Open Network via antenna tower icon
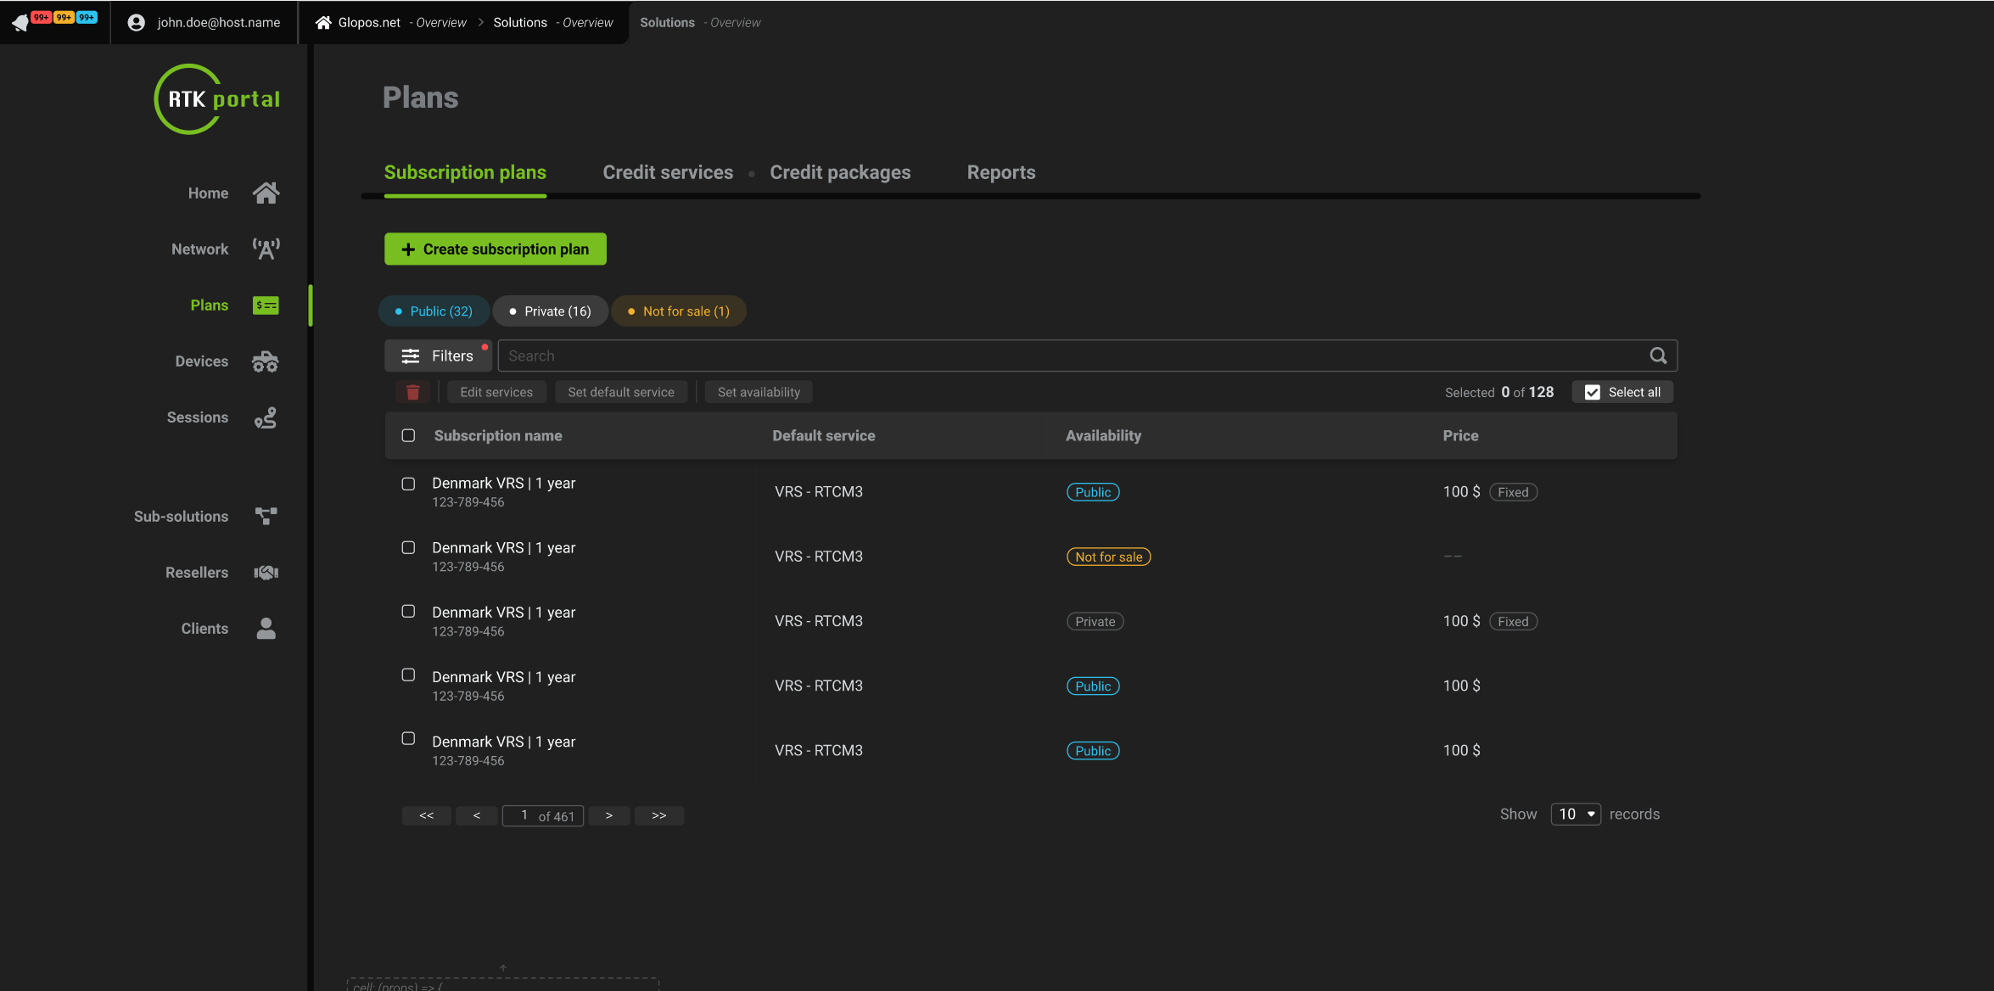Viewport: 1994px width, 991px height. tap(266, 249)
